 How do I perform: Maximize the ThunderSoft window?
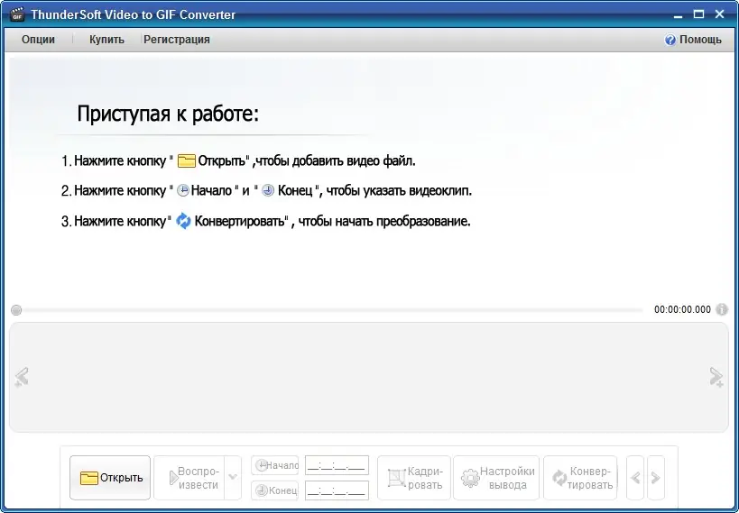pos(699,14)
